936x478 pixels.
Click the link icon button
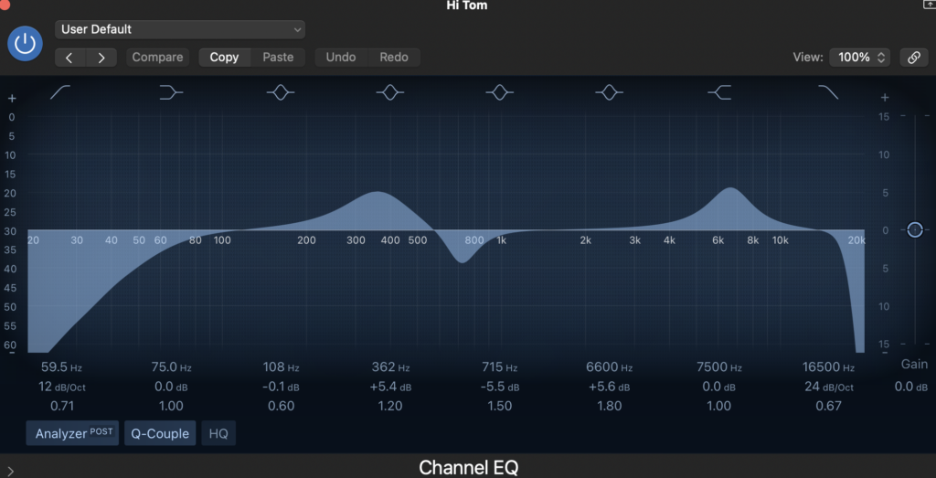tap(913, 57)
